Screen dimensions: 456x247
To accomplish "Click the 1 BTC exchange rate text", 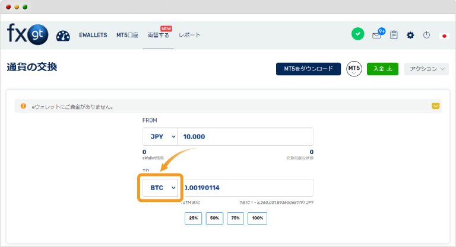I will tap(277, 203).
